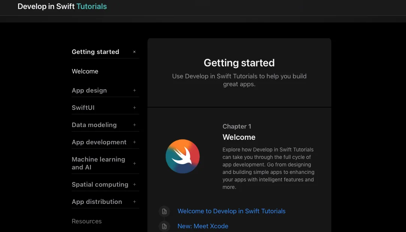The width and height of the screenshot is (406, 232).
Task: Expand App development with plus icon
Action: pos(134,142)
